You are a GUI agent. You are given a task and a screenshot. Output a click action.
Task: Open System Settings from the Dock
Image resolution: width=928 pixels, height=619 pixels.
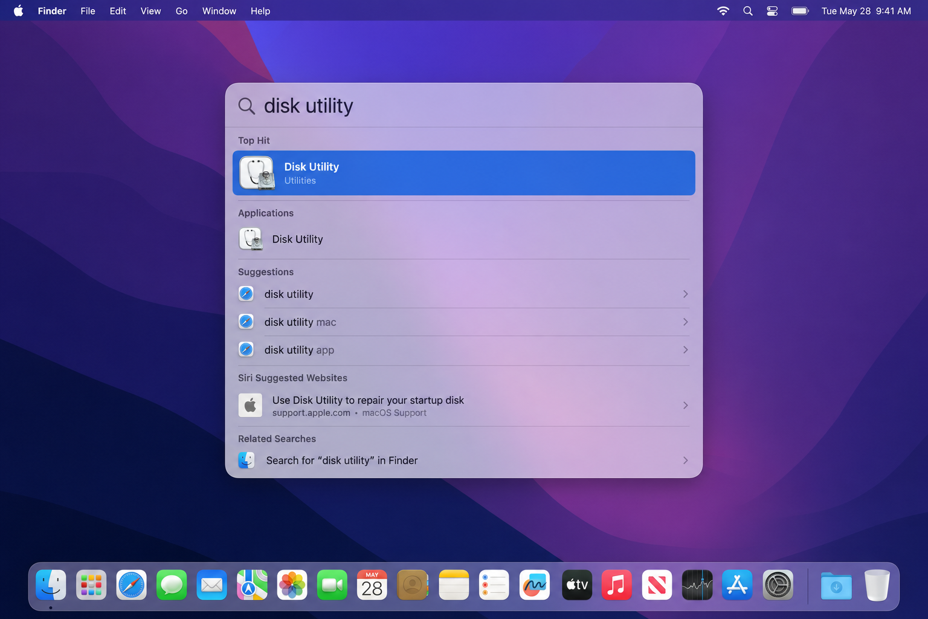pos(778,585)
